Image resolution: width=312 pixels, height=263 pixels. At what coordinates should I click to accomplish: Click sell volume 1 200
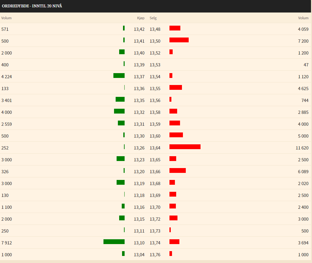pos(303,53)
